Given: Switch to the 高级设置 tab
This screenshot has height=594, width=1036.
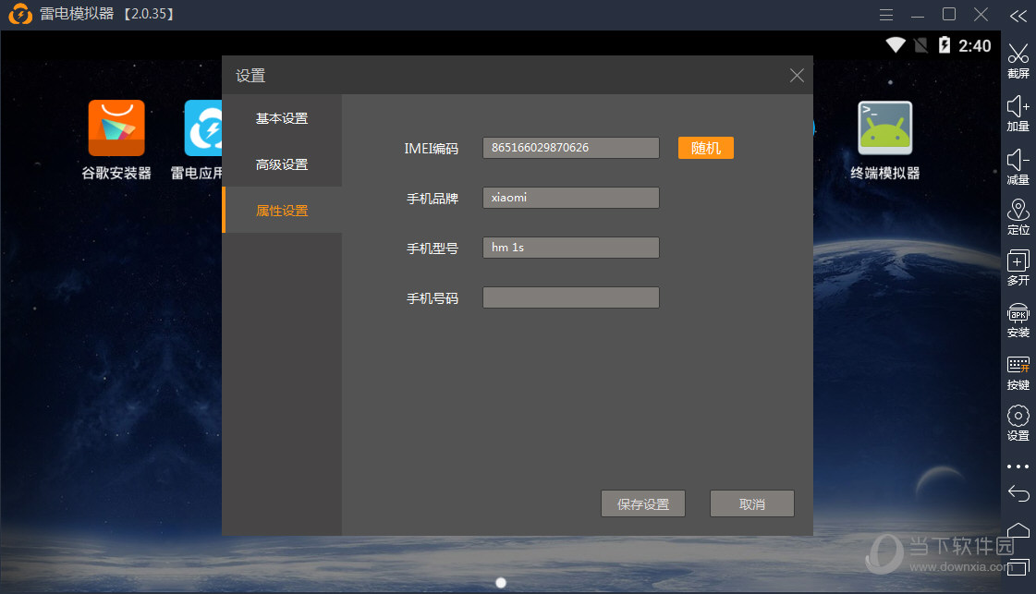Looking at the screenshot, I should point(282,164).
